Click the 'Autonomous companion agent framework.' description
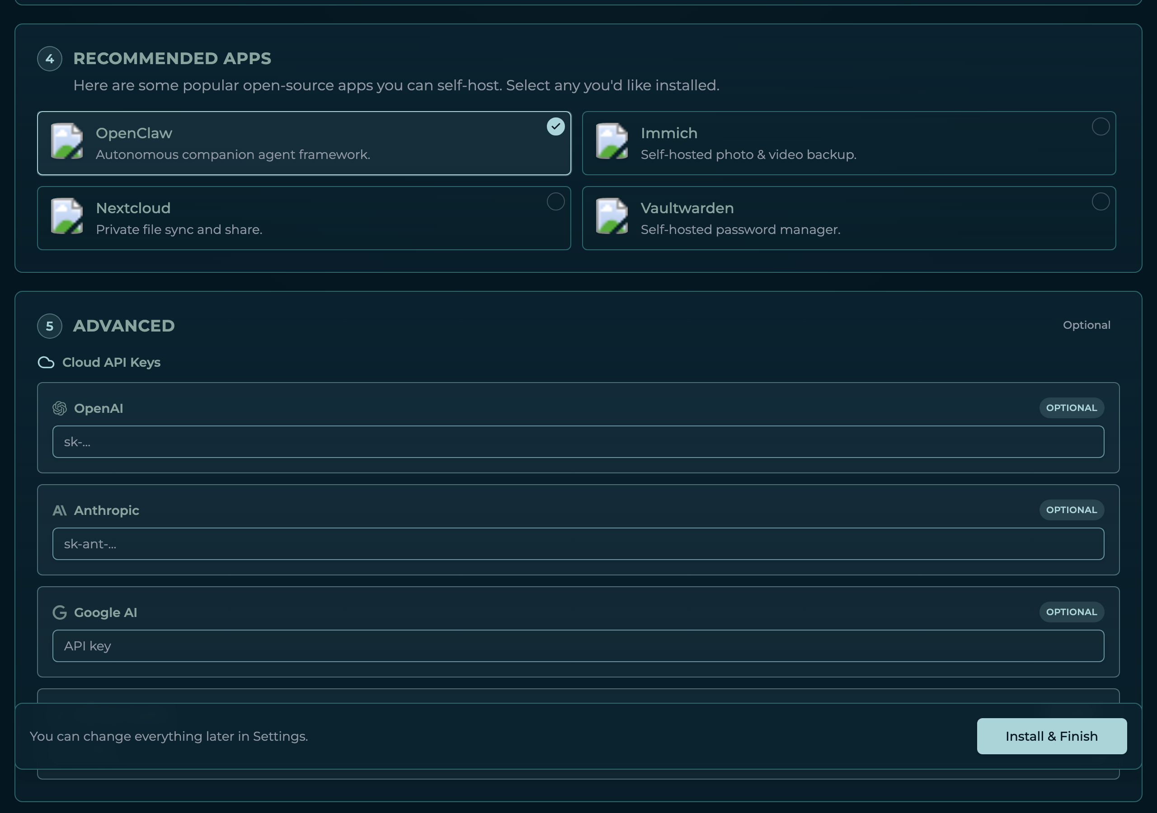This screenshot has width=1157, height=813. point(233,154)
